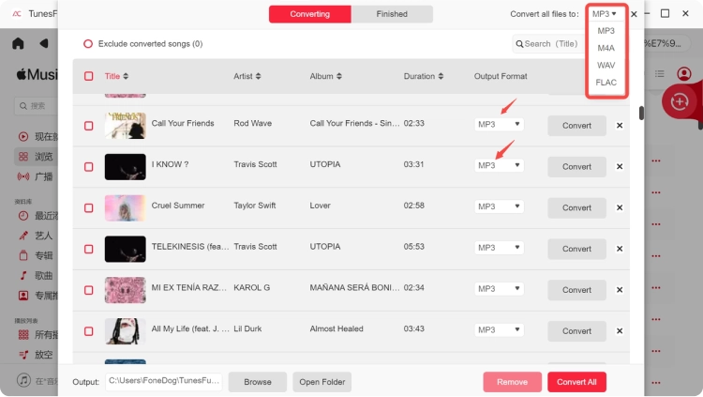Click Convert for Call Your Friends
This screenshot has width=703, height=397.
pos(576,126)
